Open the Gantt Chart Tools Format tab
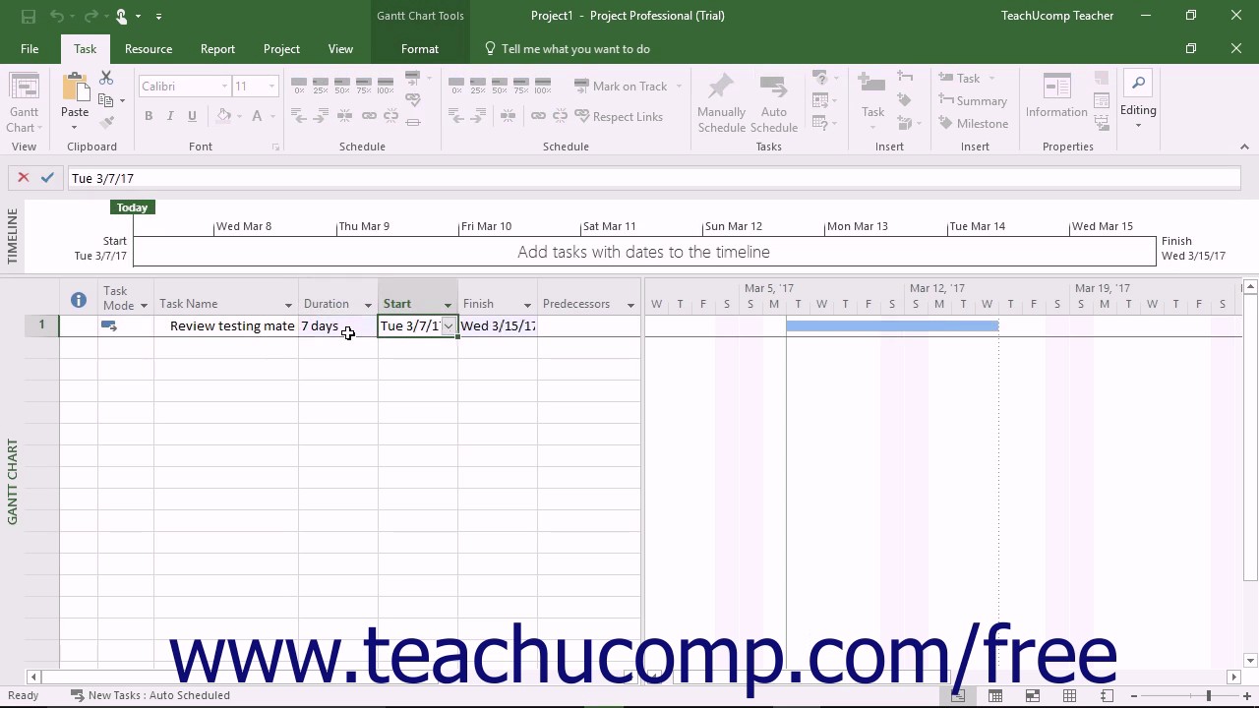This screenshot has width=1259, height=708. [420, 48]
